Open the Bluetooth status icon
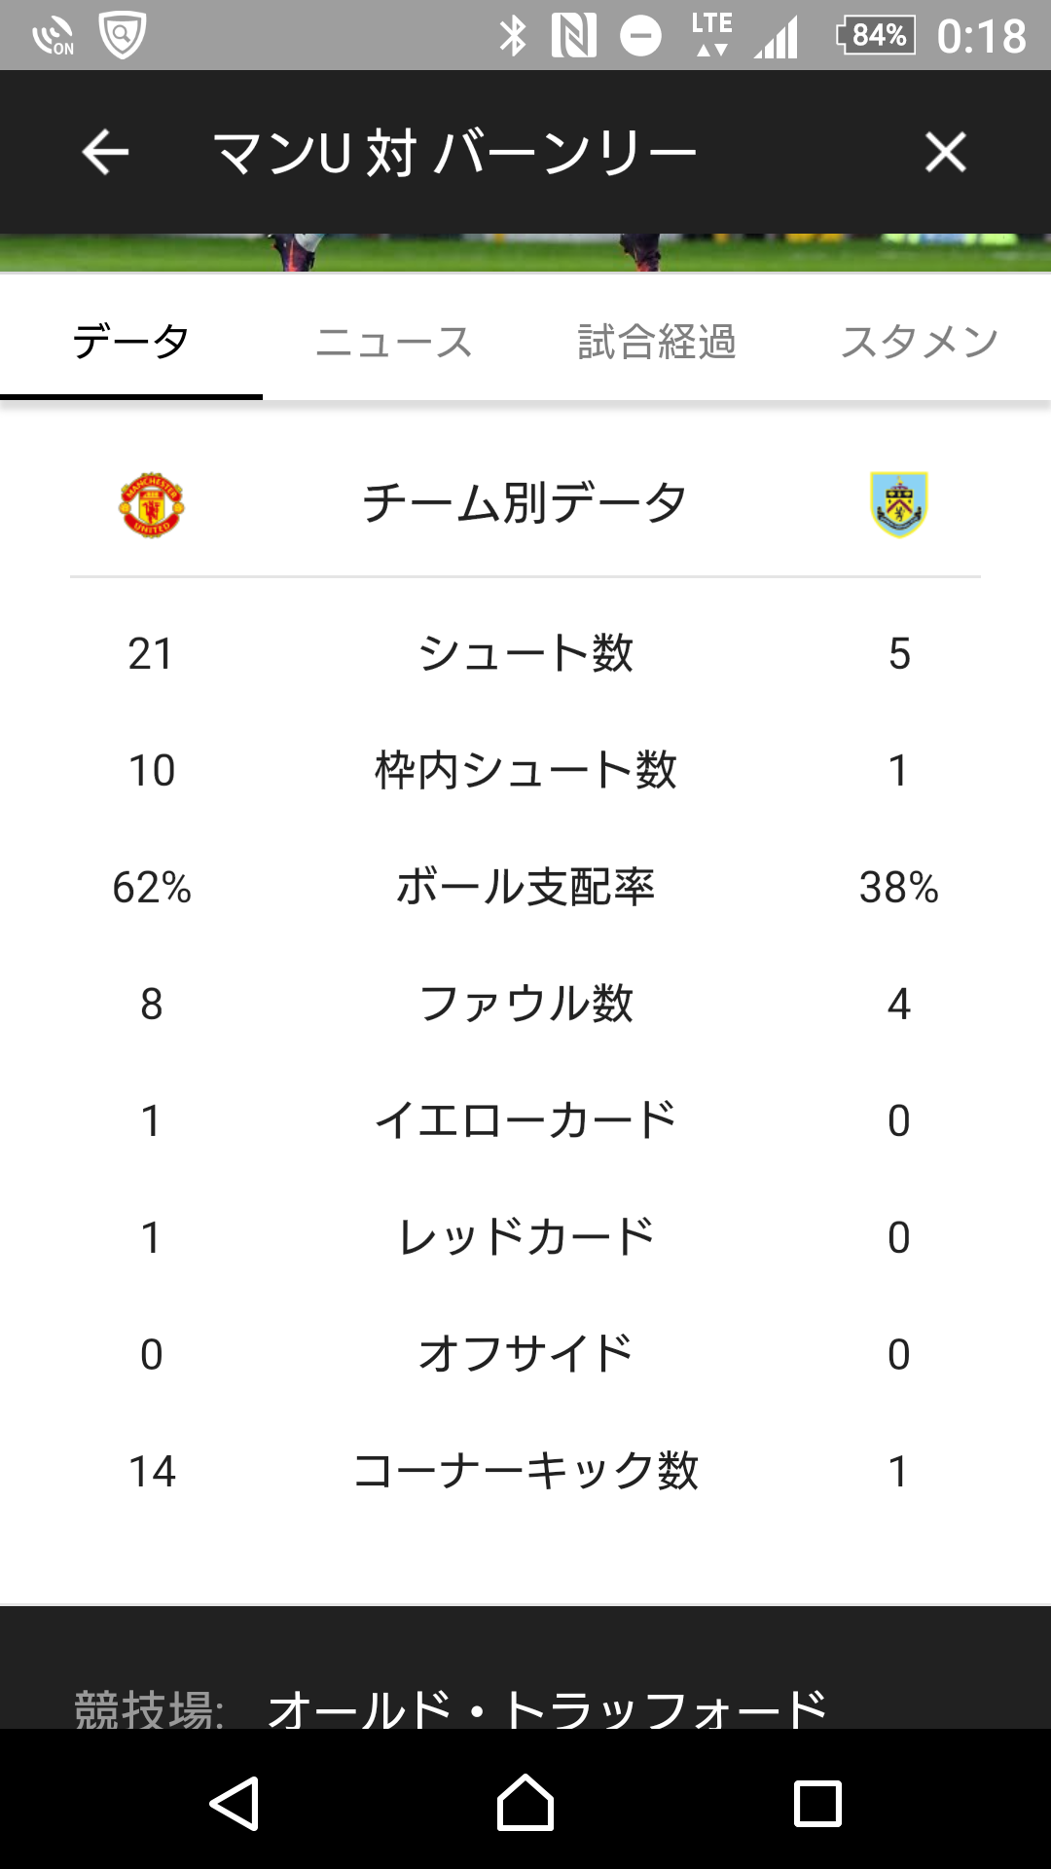This screenshot has height=1869, width=1051. click(513, 36)
